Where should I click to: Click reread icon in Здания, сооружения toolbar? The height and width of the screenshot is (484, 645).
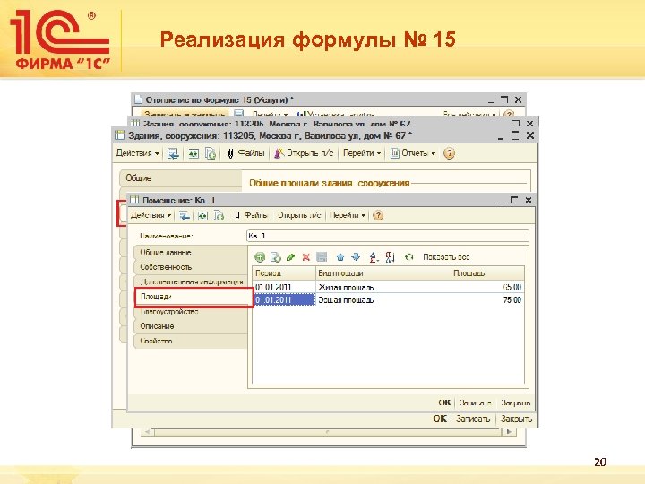pyautogui.click(x=193, y=153)
